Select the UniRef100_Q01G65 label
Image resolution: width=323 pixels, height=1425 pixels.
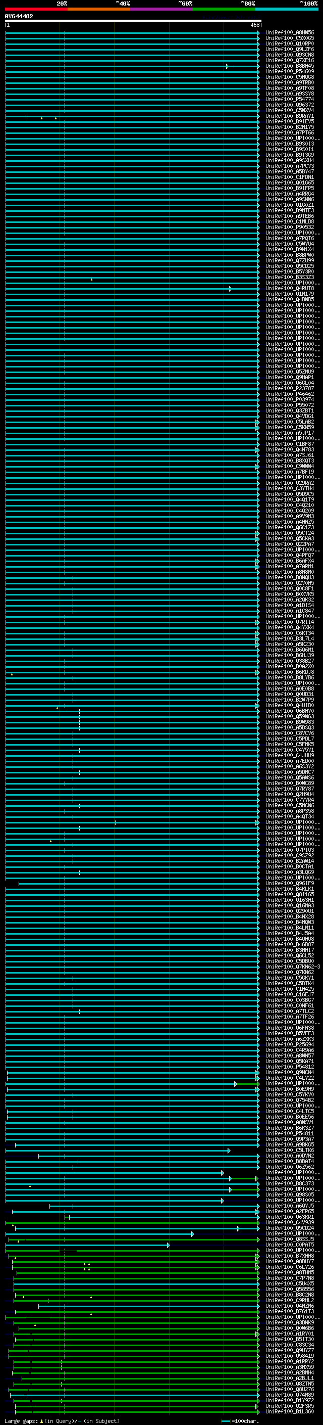click(290, 182)
